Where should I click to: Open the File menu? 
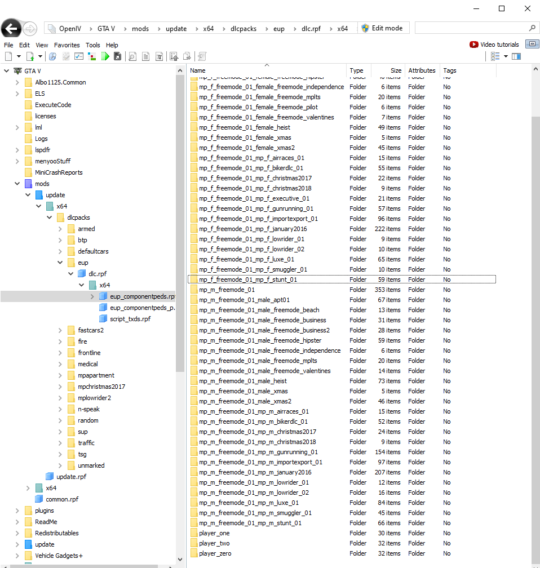8,45
